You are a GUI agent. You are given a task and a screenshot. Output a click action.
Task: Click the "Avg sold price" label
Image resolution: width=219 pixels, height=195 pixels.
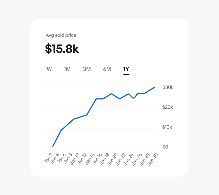pos(61,35)
